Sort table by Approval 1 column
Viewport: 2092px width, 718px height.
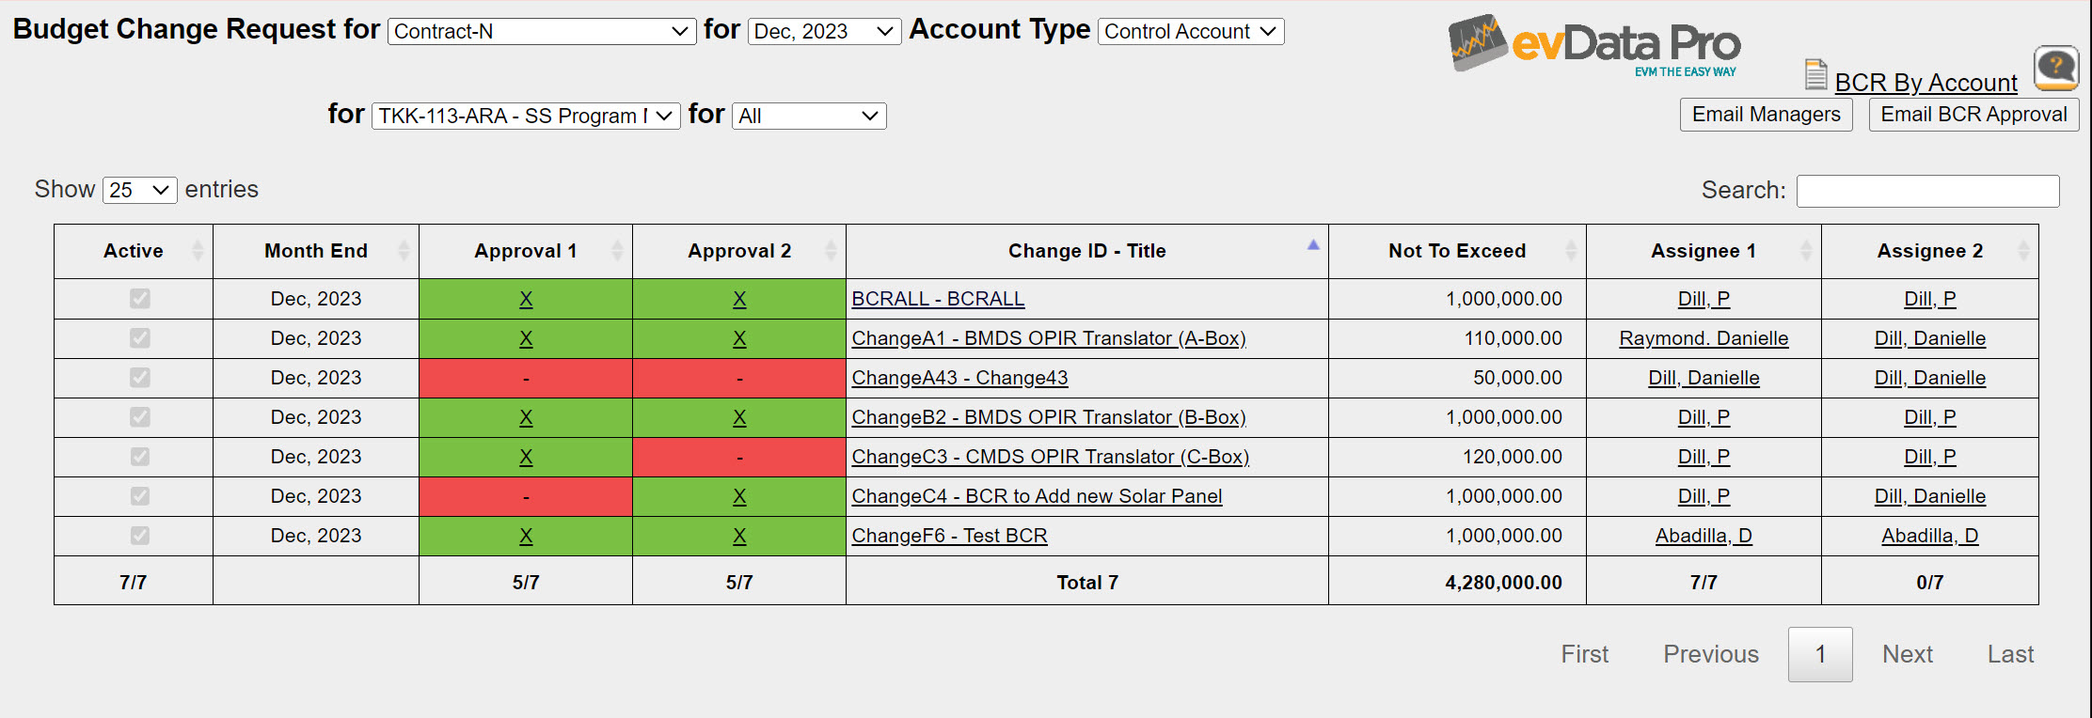pyautogui.click(x=526, y=251)
